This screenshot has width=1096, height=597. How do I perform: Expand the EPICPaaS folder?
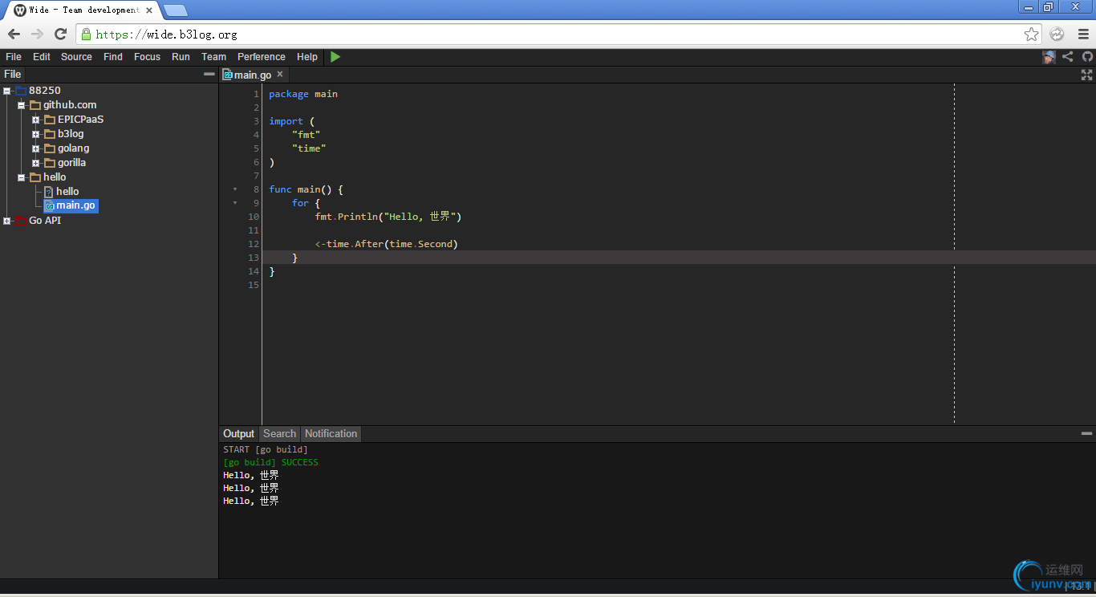[x=36, y=120]
